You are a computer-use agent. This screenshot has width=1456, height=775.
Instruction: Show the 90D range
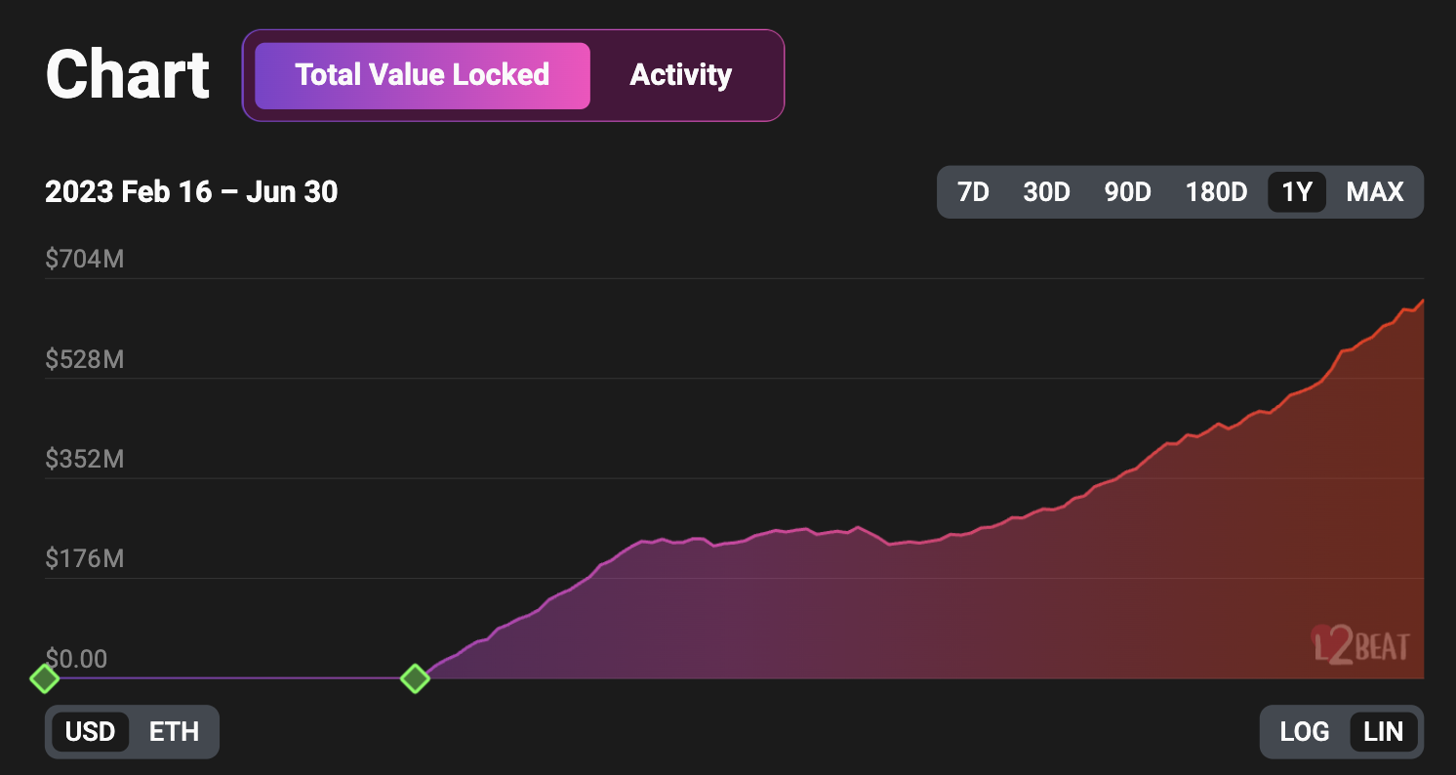(x=1127, y=192)
